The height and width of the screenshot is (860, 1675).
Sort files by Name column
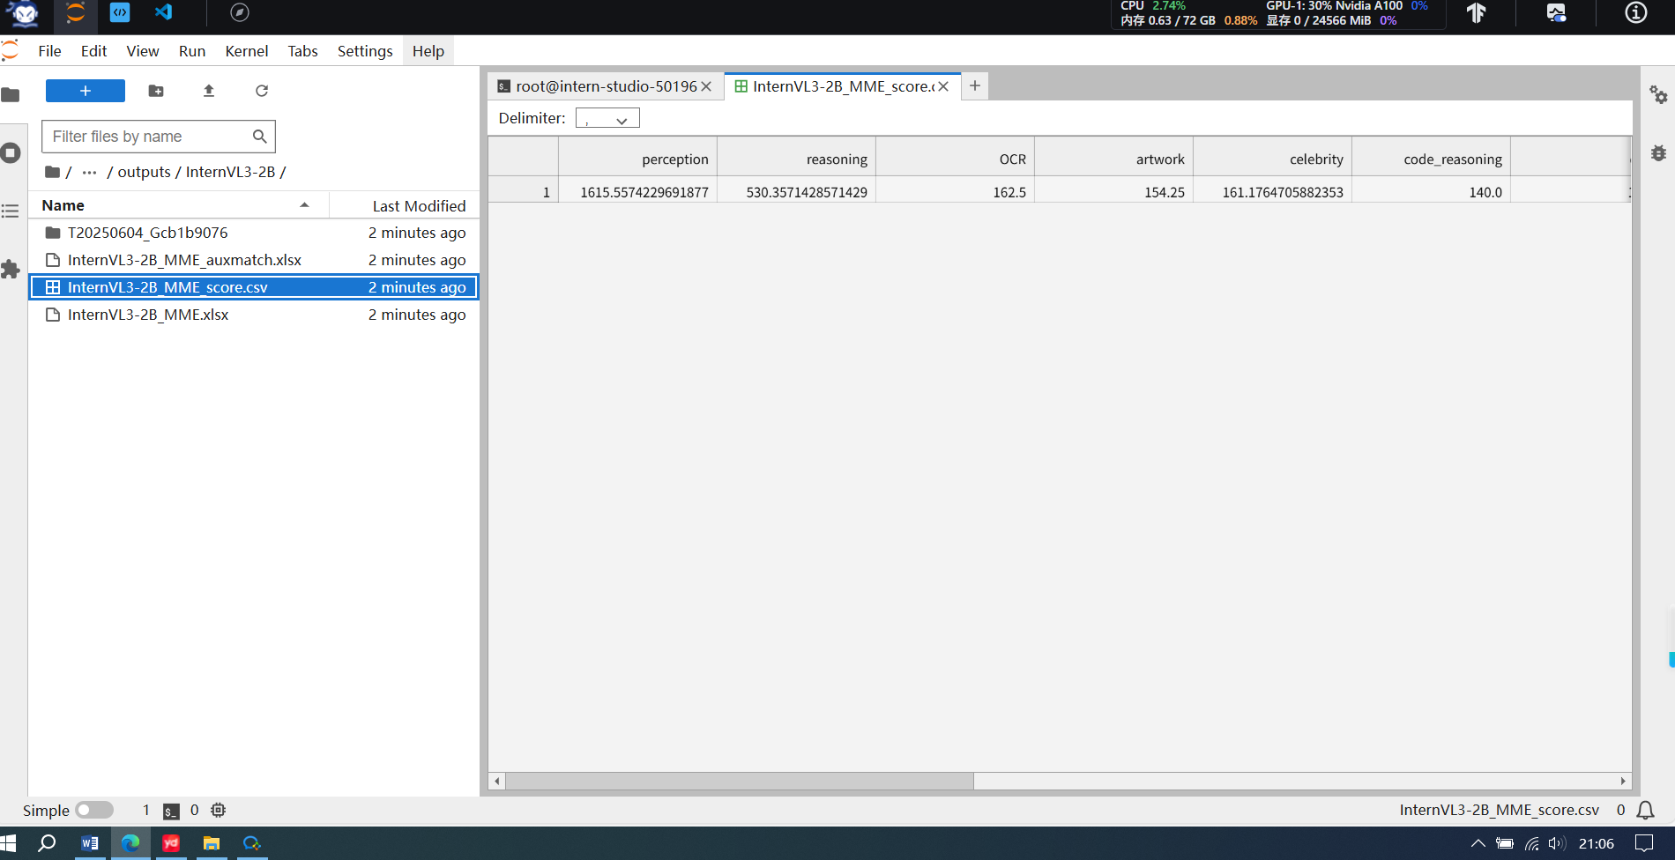pos(63,204)
